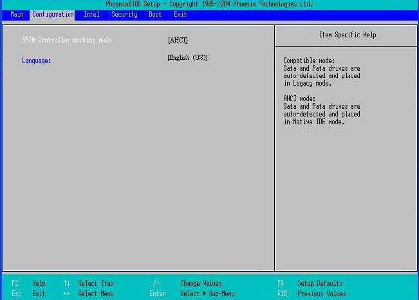The image size is (419, 300).
Task: Click the Compatible mode help heading
Action: point(309,61)
